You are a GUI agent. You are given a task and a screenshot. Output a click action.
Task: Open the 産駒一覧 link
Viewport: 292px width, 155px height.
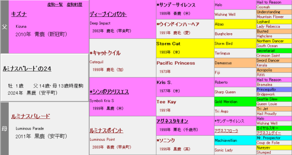pos(55,5)
